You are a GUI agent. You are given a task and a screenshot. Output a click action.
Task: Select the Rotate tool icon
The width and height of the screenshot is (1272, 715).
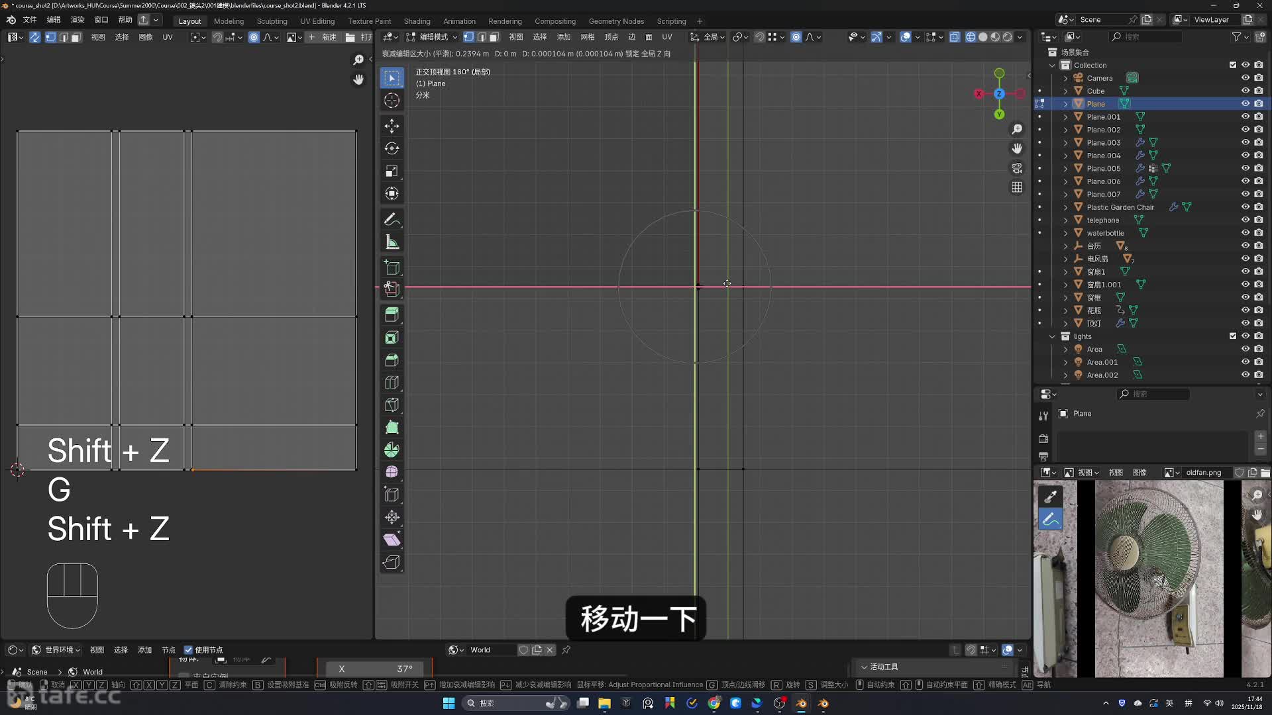tap(392, 148)
